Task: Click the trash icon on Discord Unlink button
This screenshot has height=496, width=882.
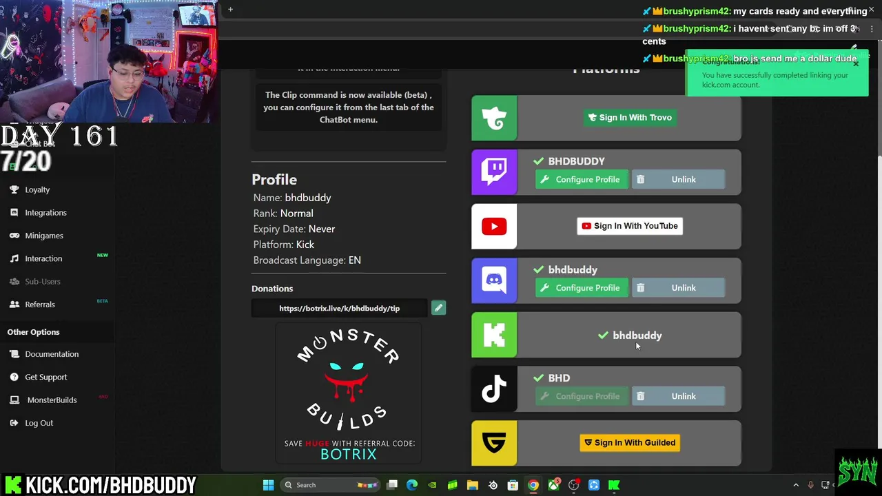Action: 640,288
